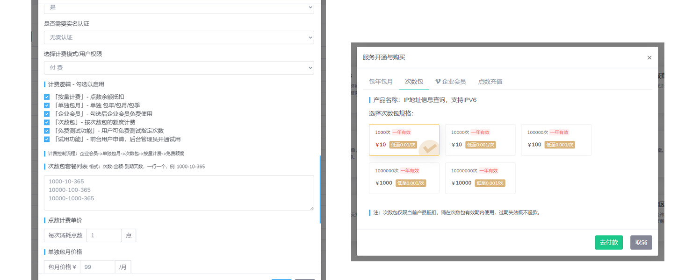Click the 每次消耗点数 input field
Viewport: 692px width, 280px height.
(103, 236)
